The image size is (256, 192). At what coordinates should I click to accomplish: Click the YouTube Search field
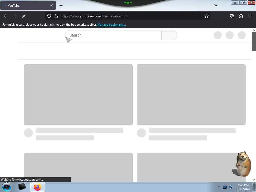113,35
